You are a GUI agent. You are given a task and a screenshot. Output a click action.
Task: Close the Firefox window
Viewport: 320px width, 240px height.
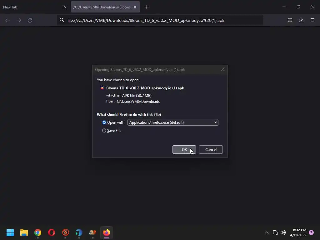point(312,7)
